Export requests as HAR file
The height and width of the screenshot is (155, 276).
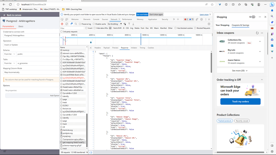[x=133, y=24]
